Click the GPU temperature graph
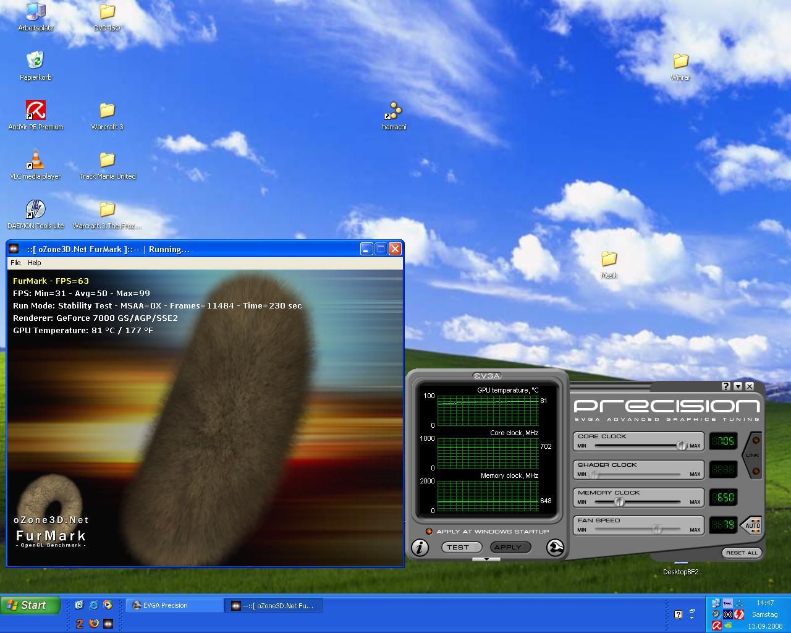The image size is (791, 633). [488, 410]
